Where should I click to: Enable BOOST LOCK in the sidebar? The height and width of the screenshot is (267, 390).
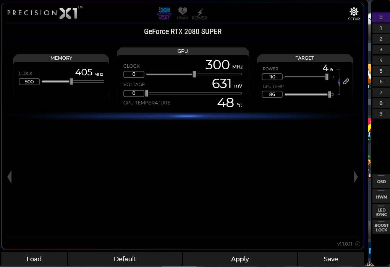pos(381,228)
